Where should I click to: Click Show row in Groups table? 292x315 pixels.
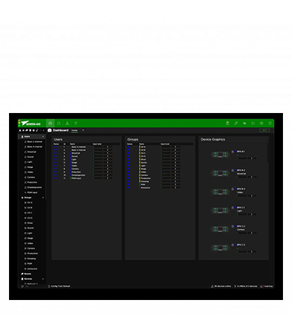coord(159,159)
